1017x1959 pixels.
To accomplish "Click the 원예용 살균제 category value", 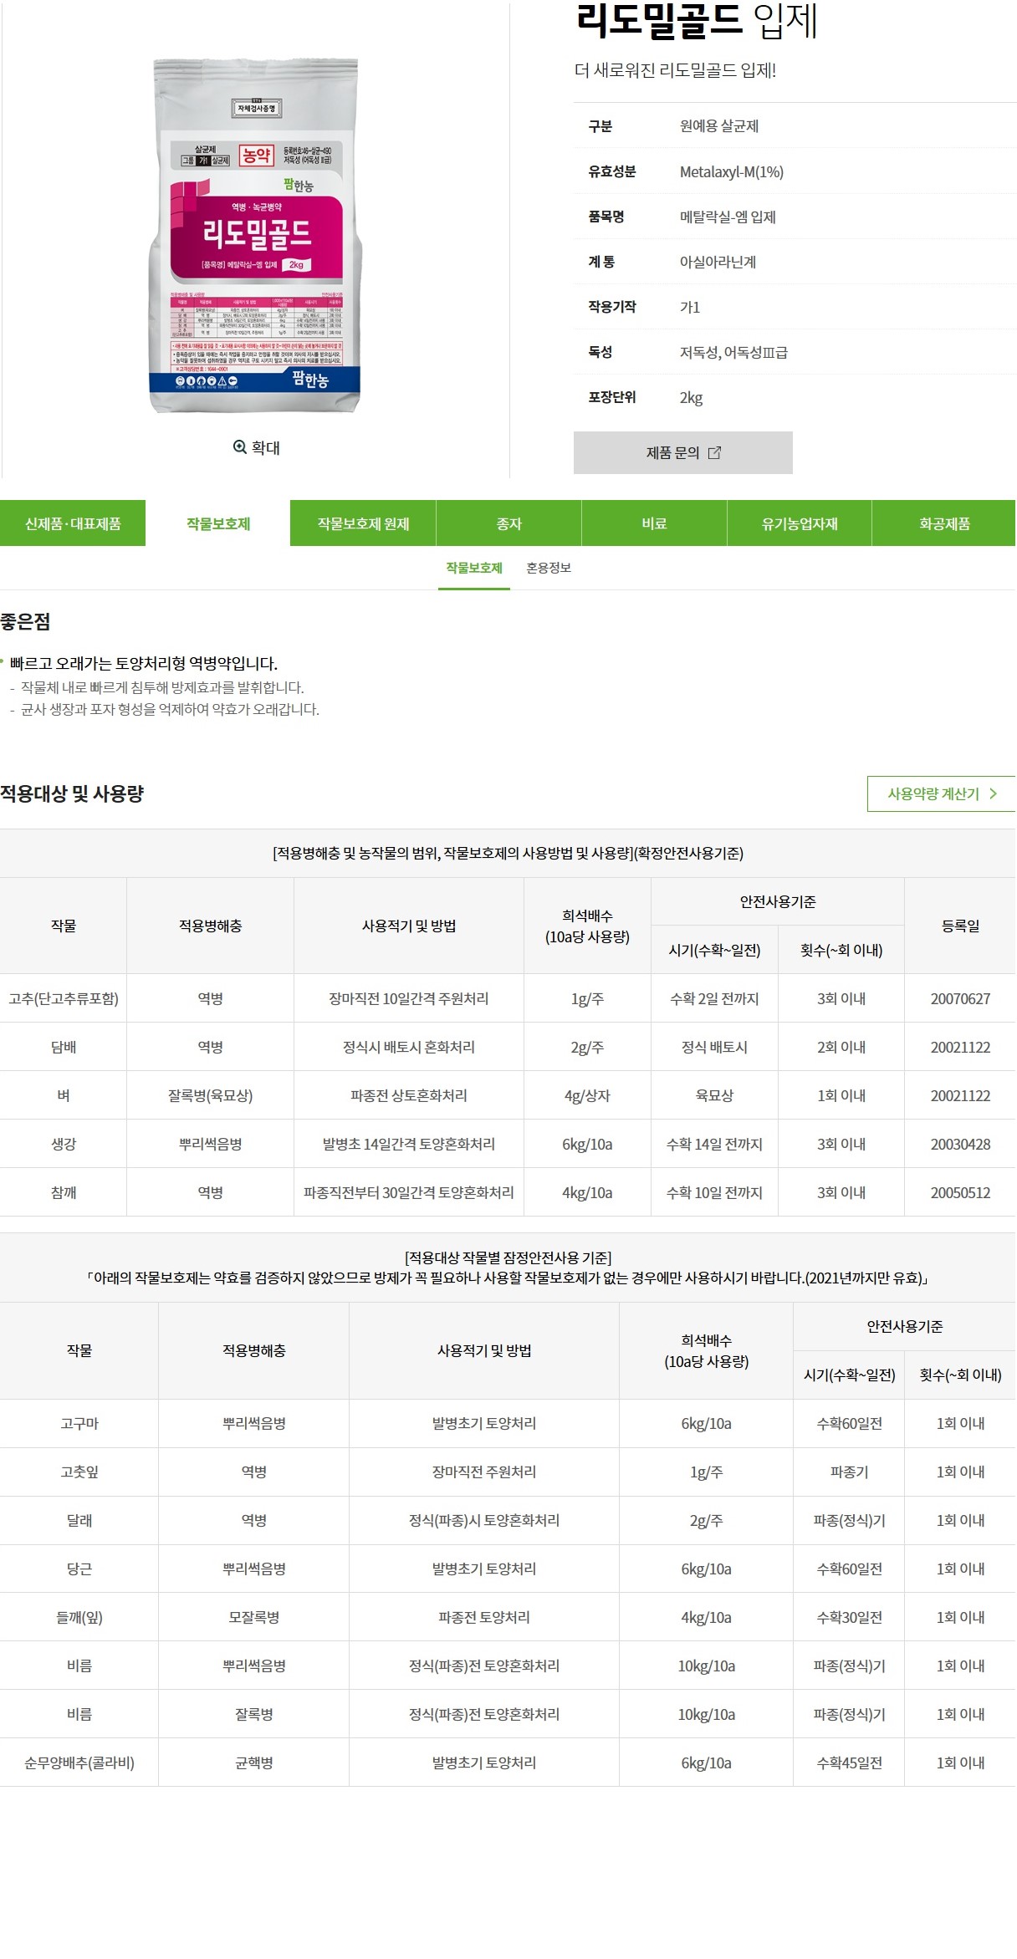I will 719,126.
